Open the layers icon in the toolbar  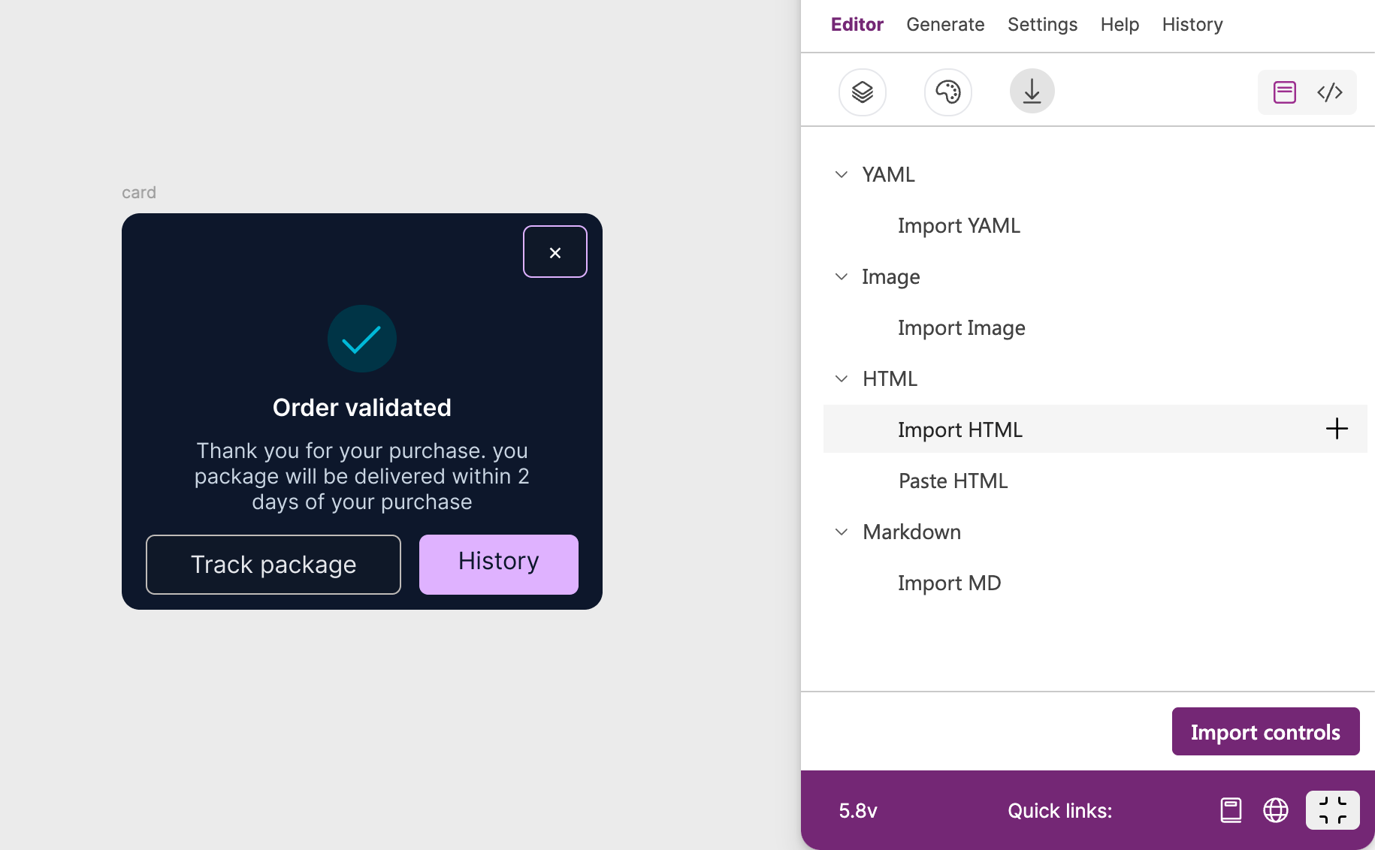tap(863, 92)
